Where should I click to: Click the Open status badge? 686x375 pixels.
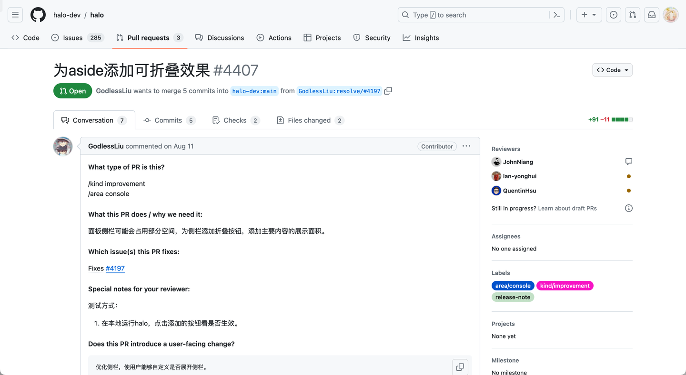[72, 91]
